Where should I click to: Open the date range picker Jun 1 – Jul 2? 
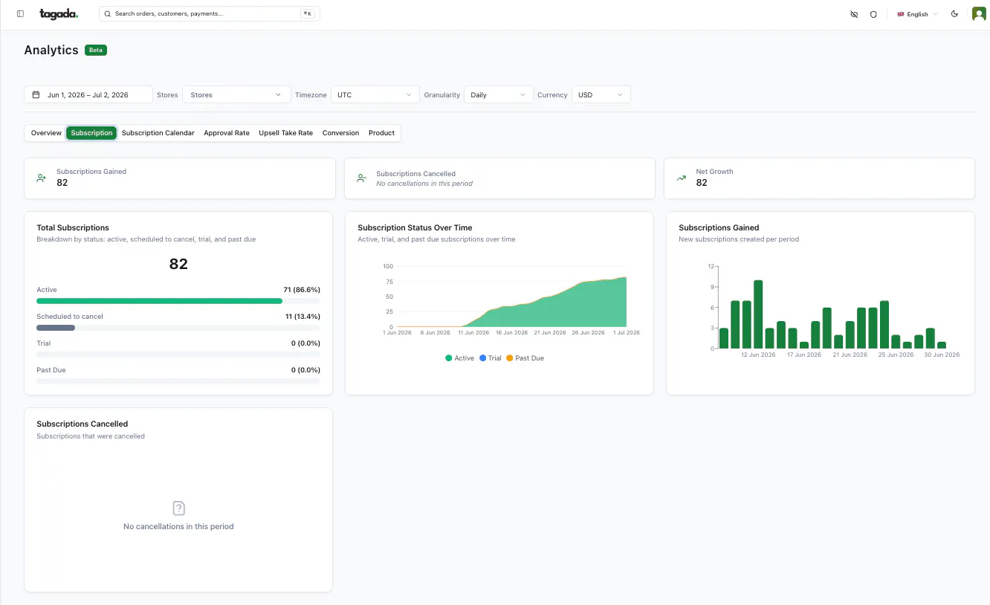pyautogui.click(x=88, y=95)
